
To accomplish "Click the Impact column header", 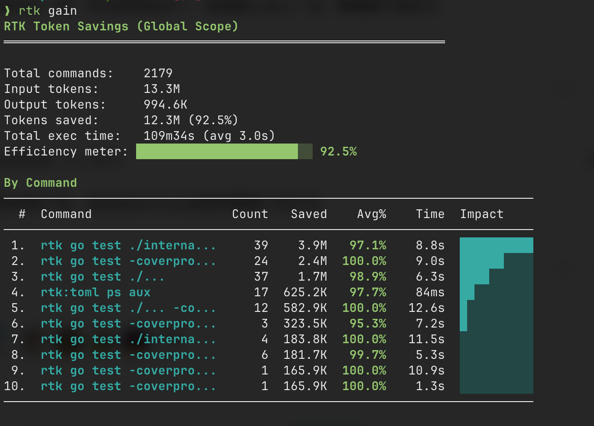I will [x=482, y=214].
